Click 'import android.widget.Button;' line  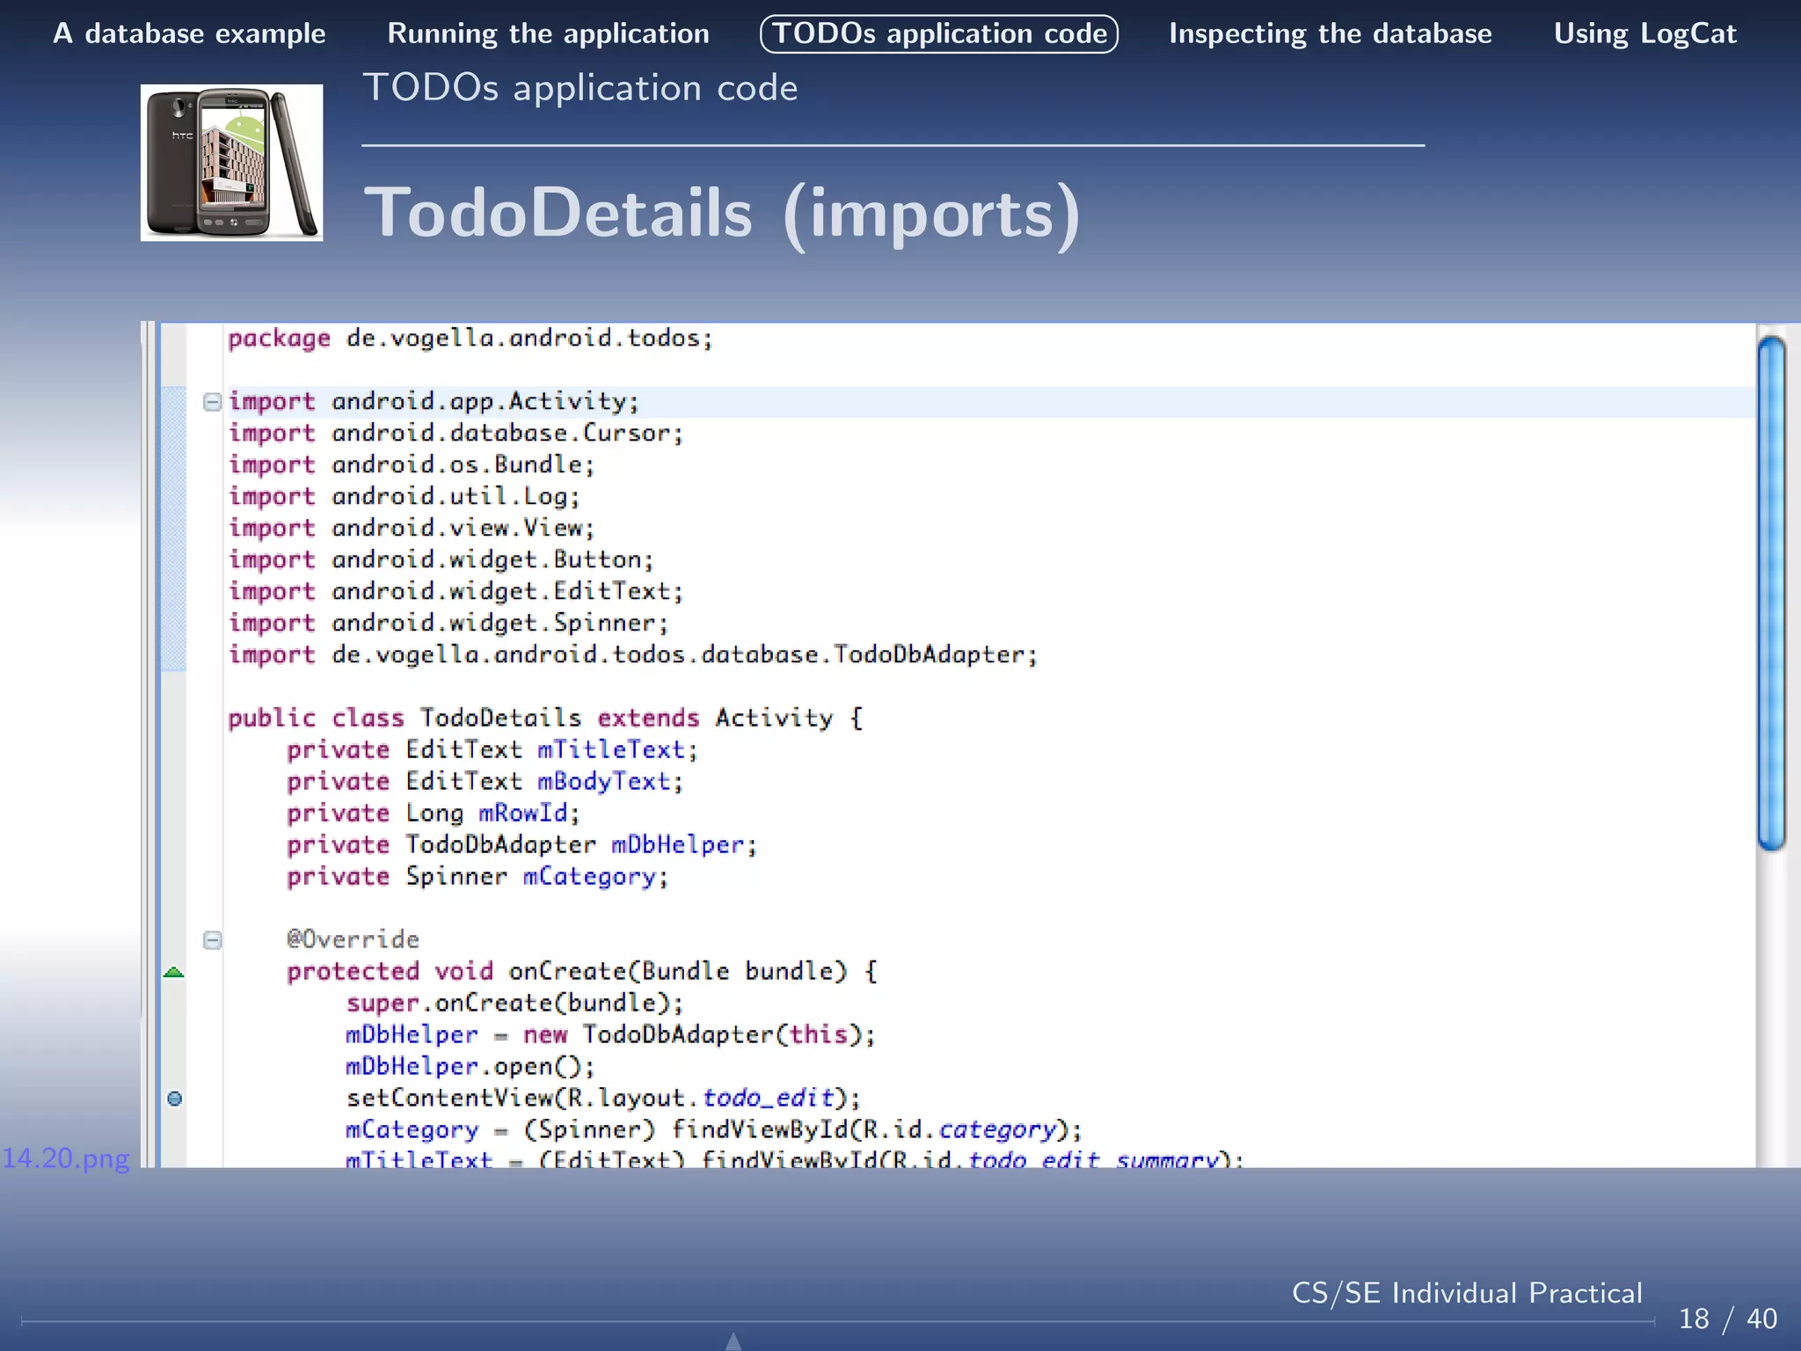(441, 560)
